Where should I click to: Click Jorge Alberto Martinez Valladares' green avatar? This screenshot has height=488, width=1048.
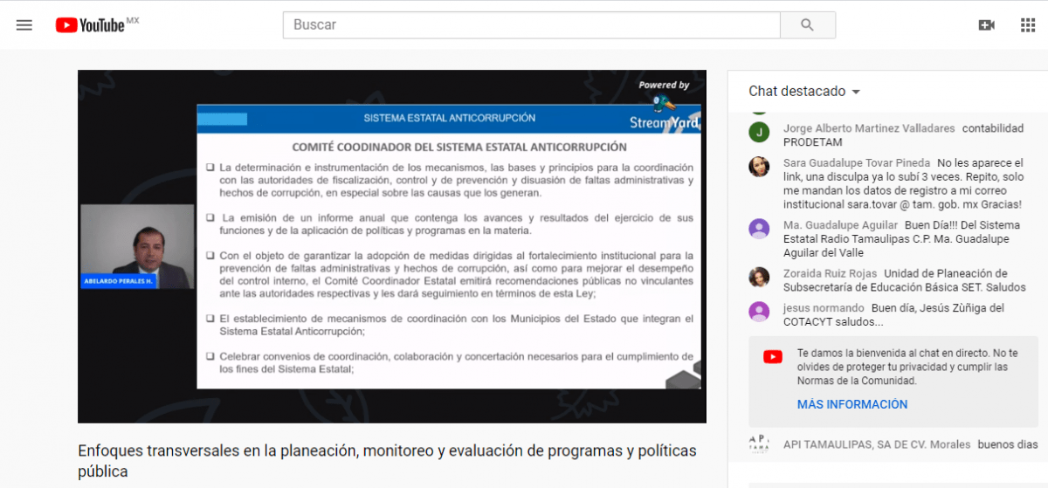point(759,133)
